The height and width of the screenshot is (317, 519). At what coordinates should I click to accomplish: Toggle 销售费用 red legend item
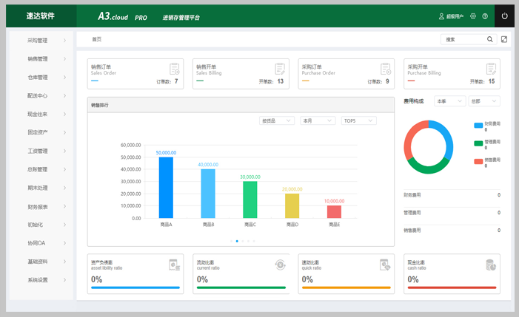(487, 161)
